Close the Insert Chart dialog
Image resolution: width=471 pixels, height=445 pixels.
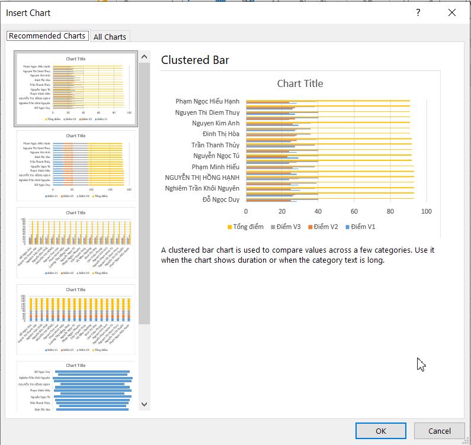[x=452, y=12]
